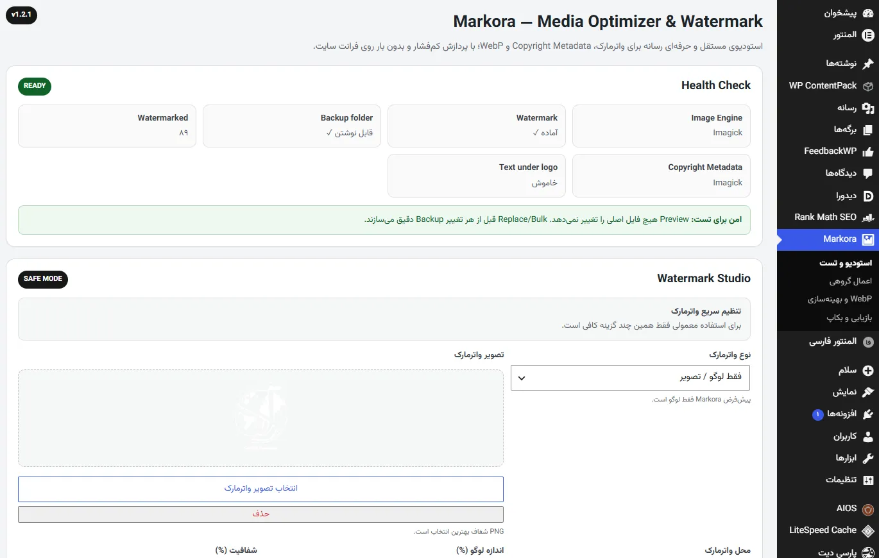Screen dimensions: 879x558
Task: Click the Health Check section heading
Action: point(716,85)
